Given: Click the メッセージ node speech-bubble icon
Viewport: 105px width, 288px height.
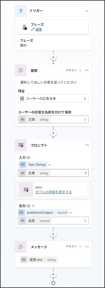Looking at the screenshot, I should [x=21, y=247].
